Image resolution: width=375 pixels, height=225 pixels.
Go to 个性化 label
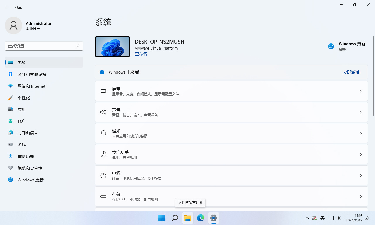click(x=24, y=98)
